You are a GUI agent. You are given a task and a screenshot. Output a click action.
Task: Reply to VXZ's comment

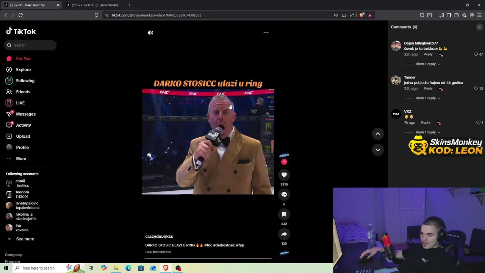coord(426,122)
